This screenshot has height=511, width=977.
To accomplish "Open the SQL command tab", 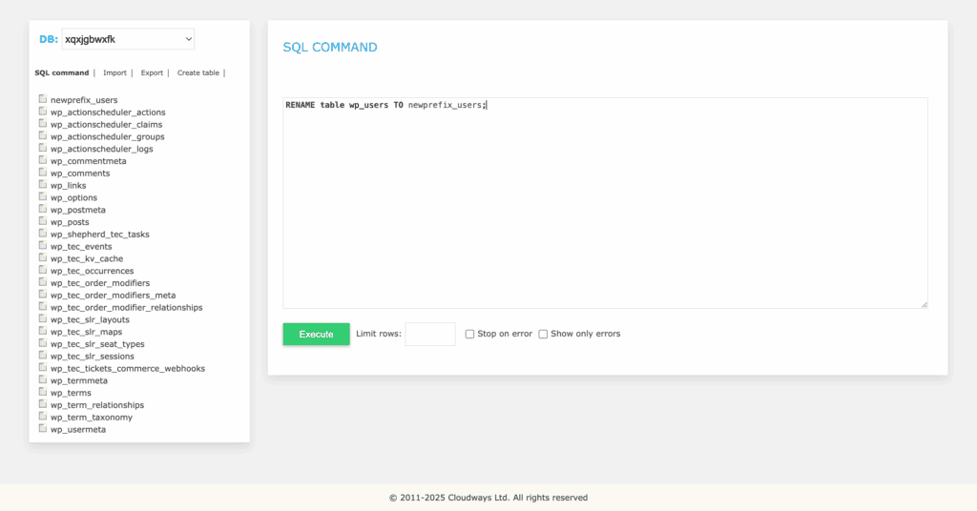I will pyautogui.click(x=62, y=72).
